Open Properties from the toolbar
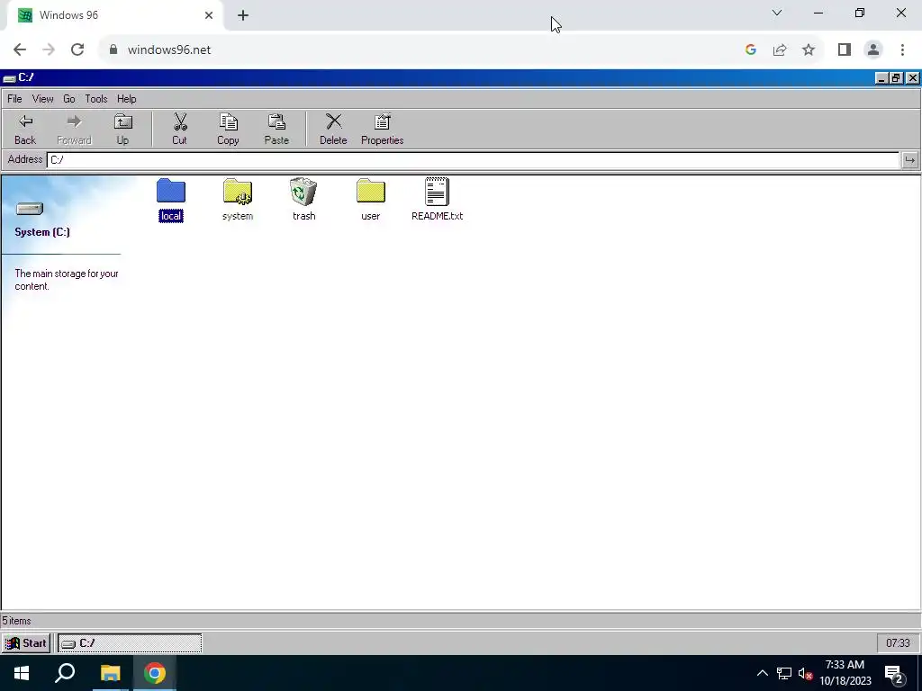Screen dimensions: 922x691 click(x=382, y=130)
